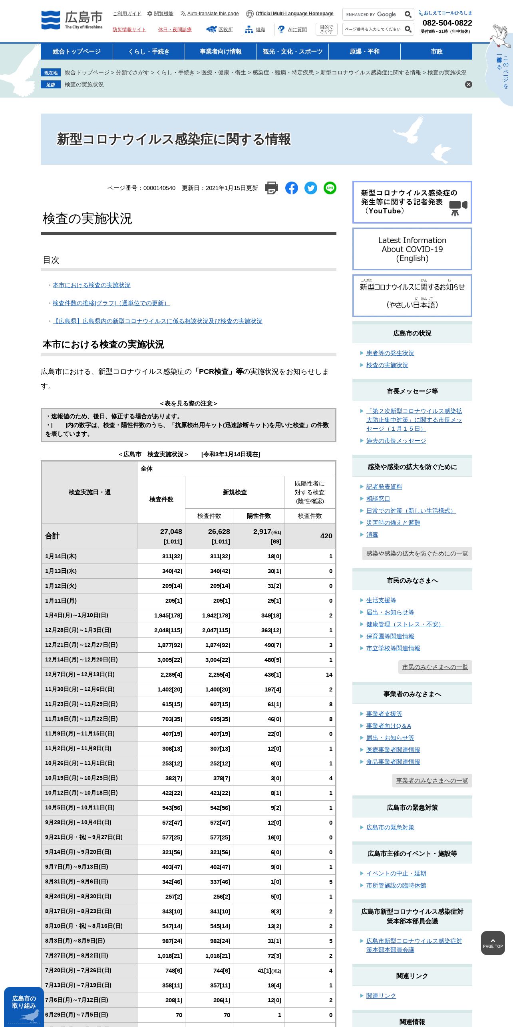
Task: Share page via LINE icon
Action: click(330, 188)
